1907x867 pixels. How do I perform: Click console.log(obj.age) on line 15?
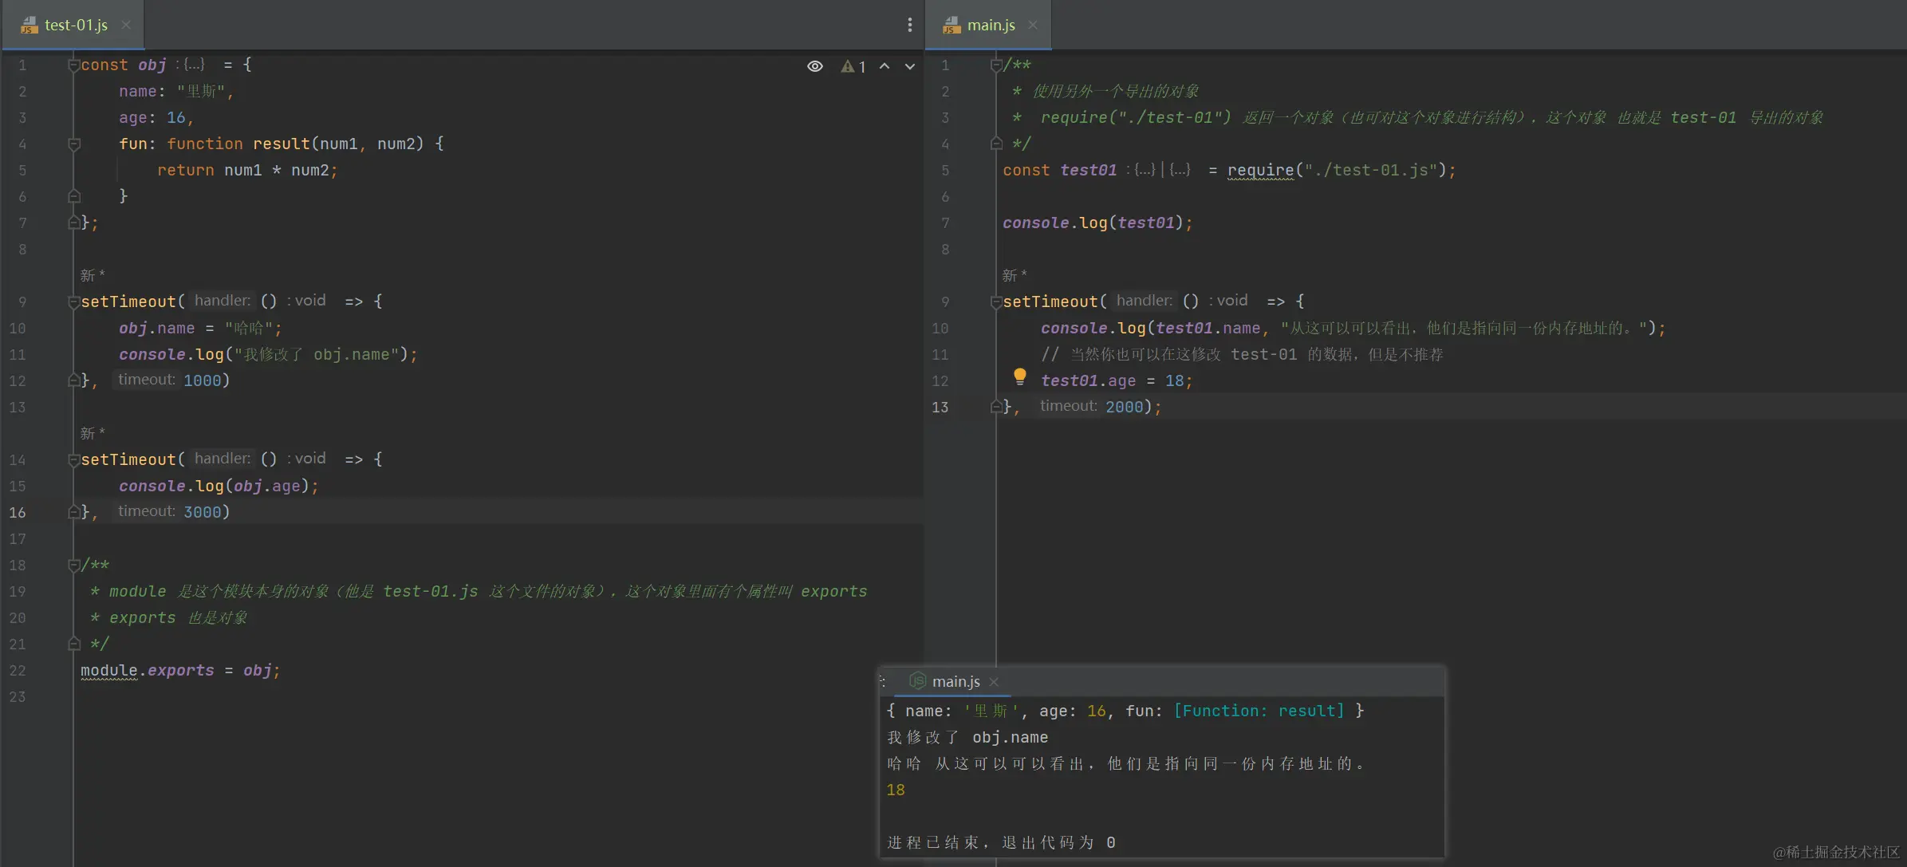click(x=219, y=486)
